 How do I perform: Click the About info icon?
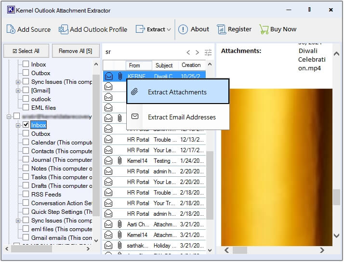click(x=183, y=29)
